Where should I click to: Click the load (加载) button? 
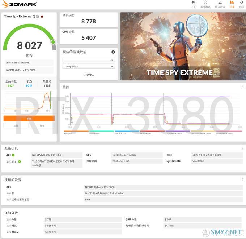tap(16, 125)
